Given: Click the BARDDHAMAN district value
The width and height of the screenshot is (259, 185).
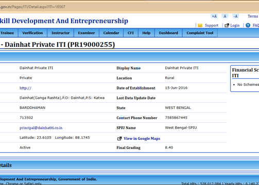Looking at the screenshot, I should 32,108.
